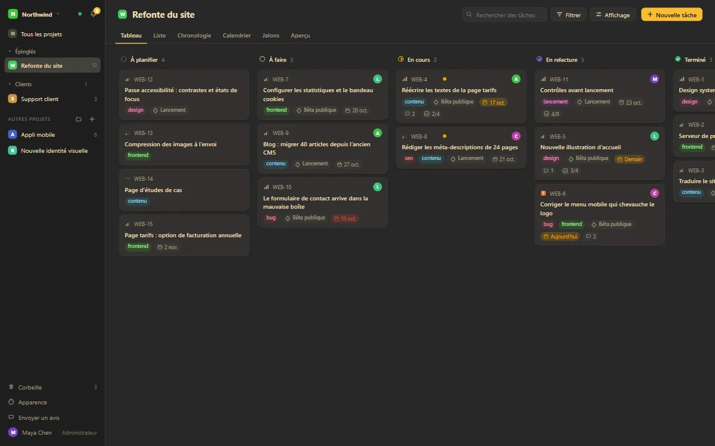Select Refonte du site in sidebar
This screenshot has width=715, height=446.
pyautogui.click(x=53, y=65)
